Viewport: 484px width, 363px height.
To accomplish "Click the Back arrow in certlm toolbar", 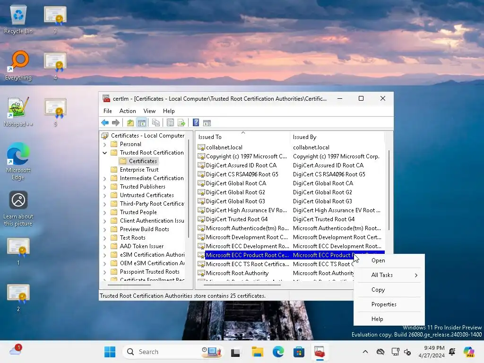I will [x=105, y=123].
